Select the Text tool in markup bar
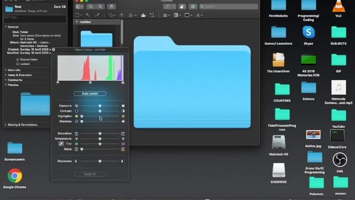 click(x=122, y=15)
